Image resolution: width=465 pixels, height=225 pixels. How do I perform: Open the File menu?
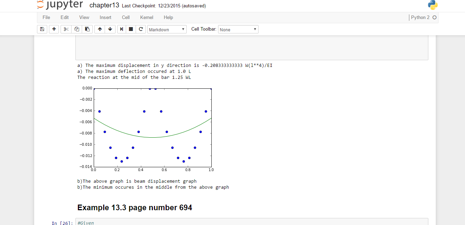point(46,17)
